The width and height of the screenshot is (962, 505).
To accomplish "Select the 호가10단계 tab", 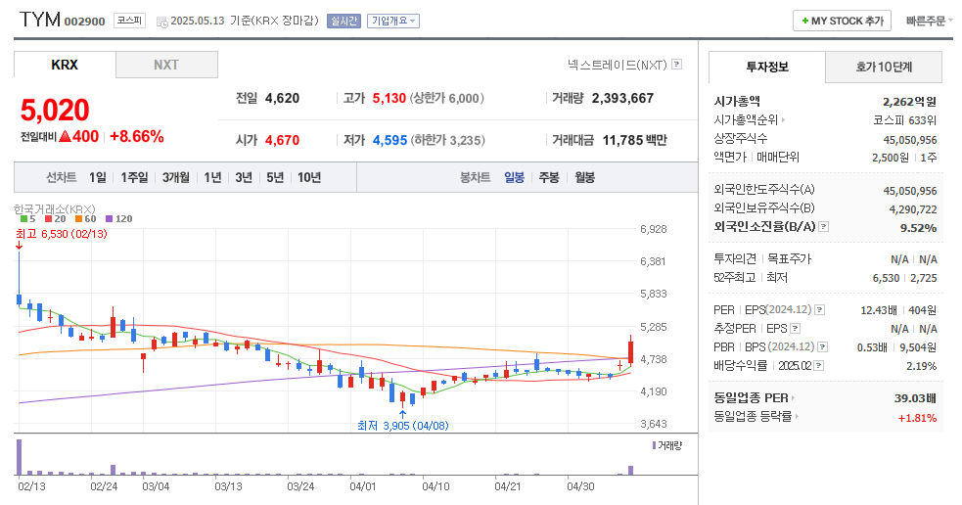I will pos(884,67).
